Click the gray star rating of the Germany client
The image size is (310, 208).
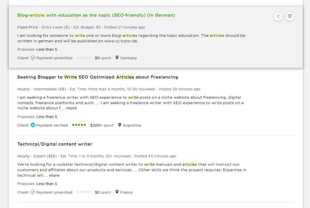coord(84,58)
